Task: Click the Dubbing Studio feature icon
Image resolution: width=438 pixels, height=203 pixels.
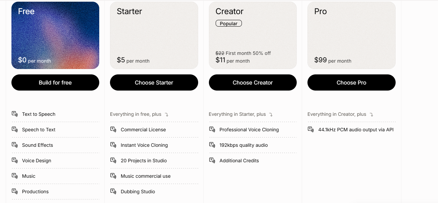Action: (113, 192)
